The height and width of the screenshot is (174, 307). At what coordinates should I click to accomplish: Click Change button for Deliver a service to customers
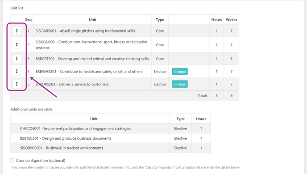tap(180, 84)
